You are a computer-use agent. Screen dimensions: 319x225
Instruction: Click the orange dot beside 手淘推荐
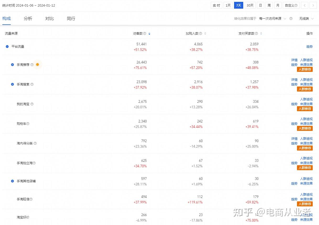(x=37, y=65)
